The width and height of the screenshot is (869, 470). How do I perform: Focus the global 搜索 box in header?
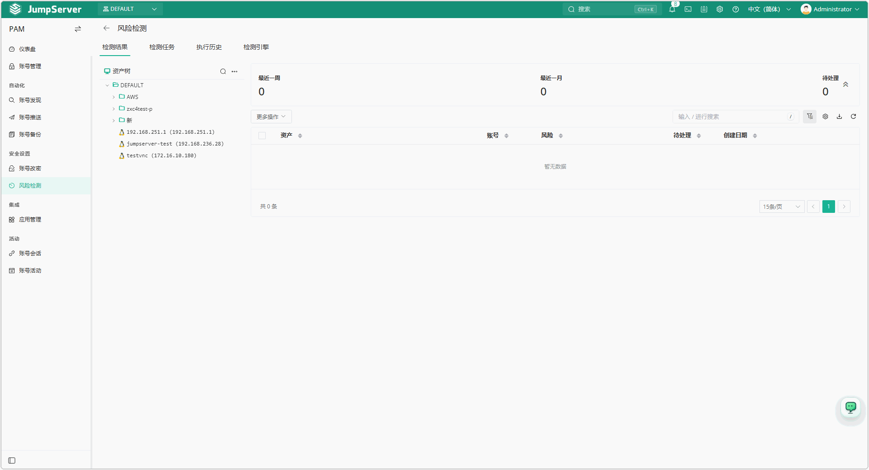click(612, 9)
